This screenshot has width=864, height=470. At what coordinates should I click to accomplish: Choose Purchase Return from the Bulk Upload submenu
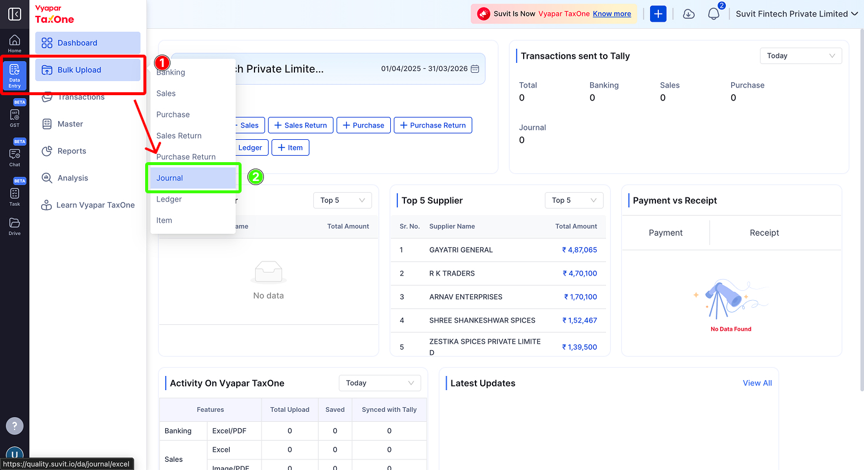point(193,157)
